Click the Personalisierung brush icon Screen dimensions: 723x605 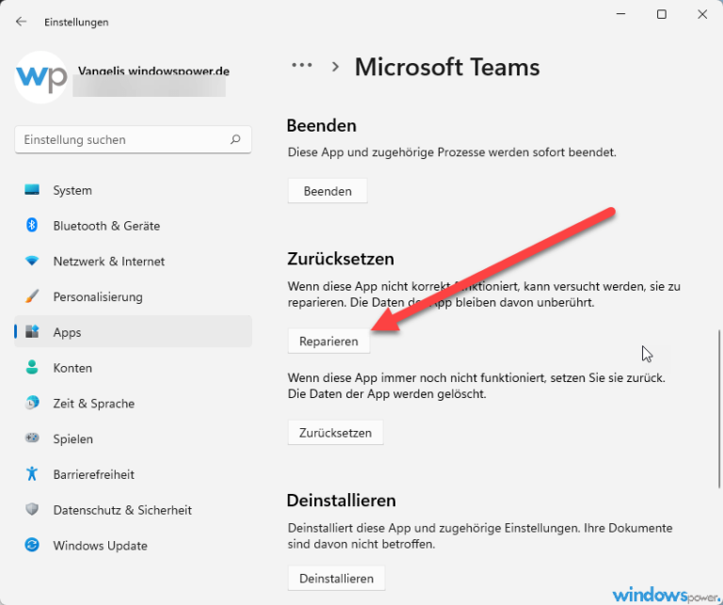pyautogui.click(x=32, y=296)
